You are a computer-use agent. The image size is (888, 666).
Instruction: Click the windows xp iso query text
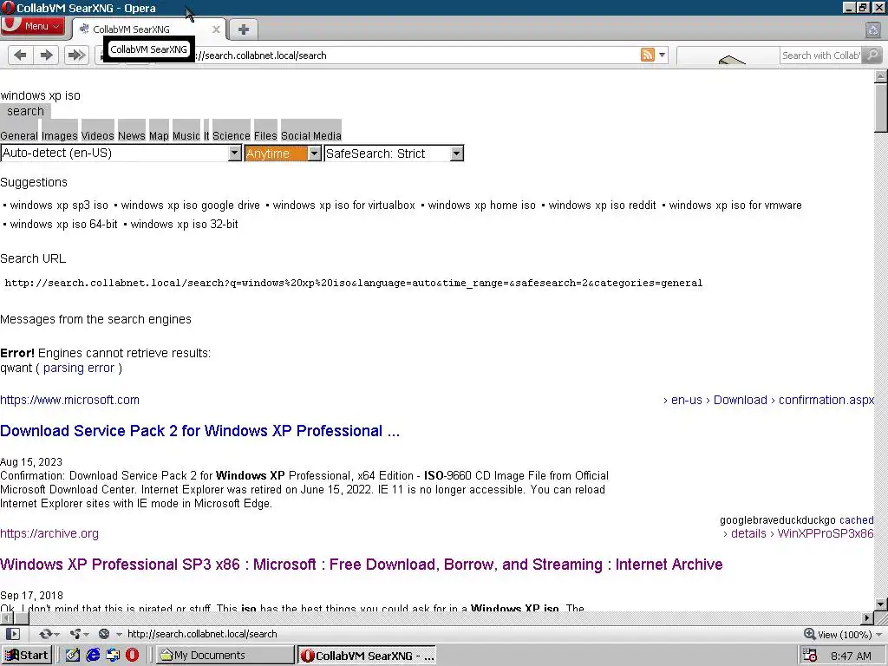tap(40, 95)
